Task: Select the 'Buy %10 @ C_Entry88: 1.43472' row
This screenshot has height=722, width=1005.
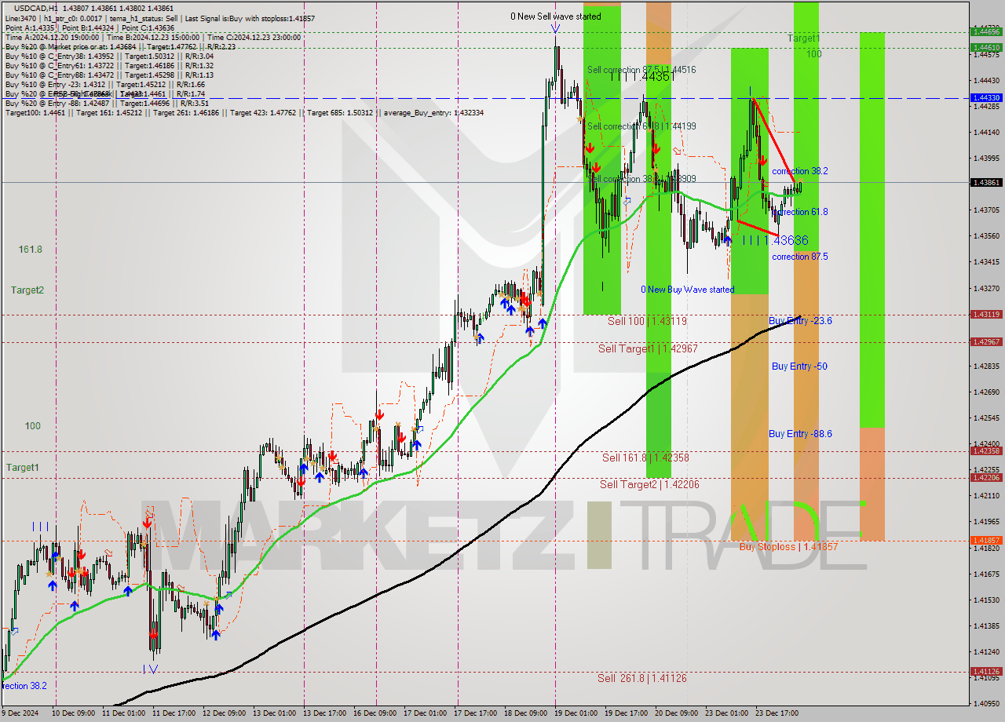Action: tap(109, 75)
